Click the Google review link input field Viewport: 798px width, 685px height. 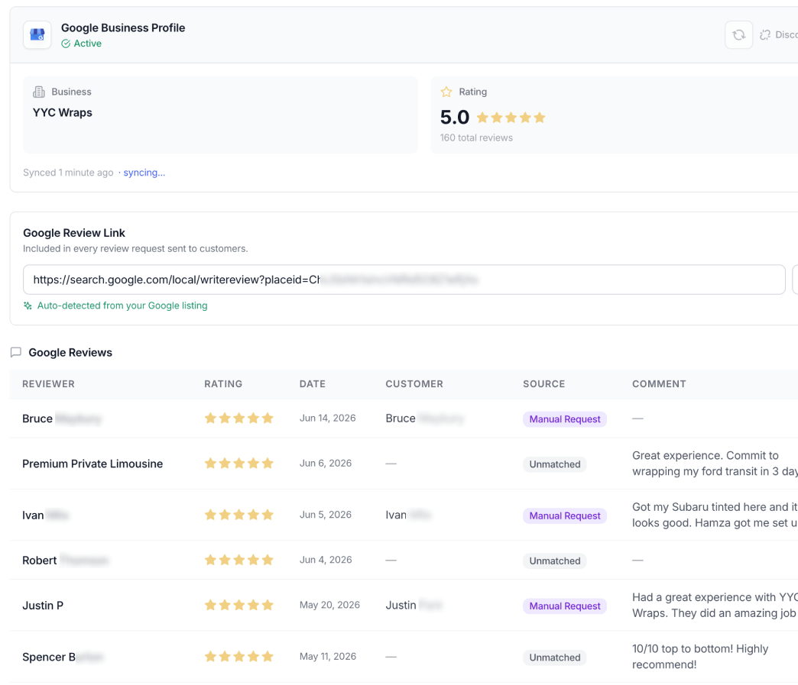(x=404, y=279)
